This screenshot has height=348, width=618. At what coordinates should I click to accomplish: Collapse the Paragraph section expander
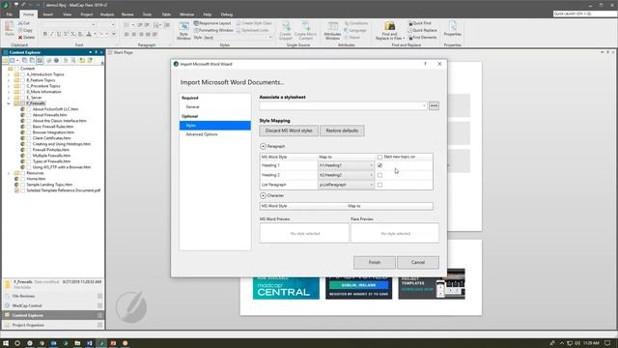pyautogui.click(x=263, y=146)
